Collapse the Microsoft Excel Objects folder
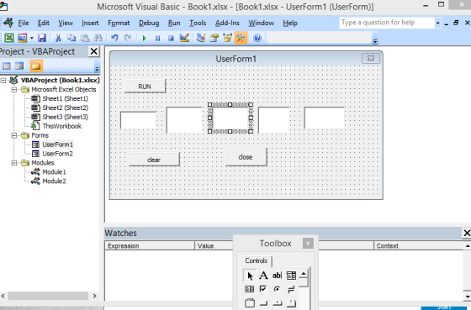471x310 pixels. [14, 89]
